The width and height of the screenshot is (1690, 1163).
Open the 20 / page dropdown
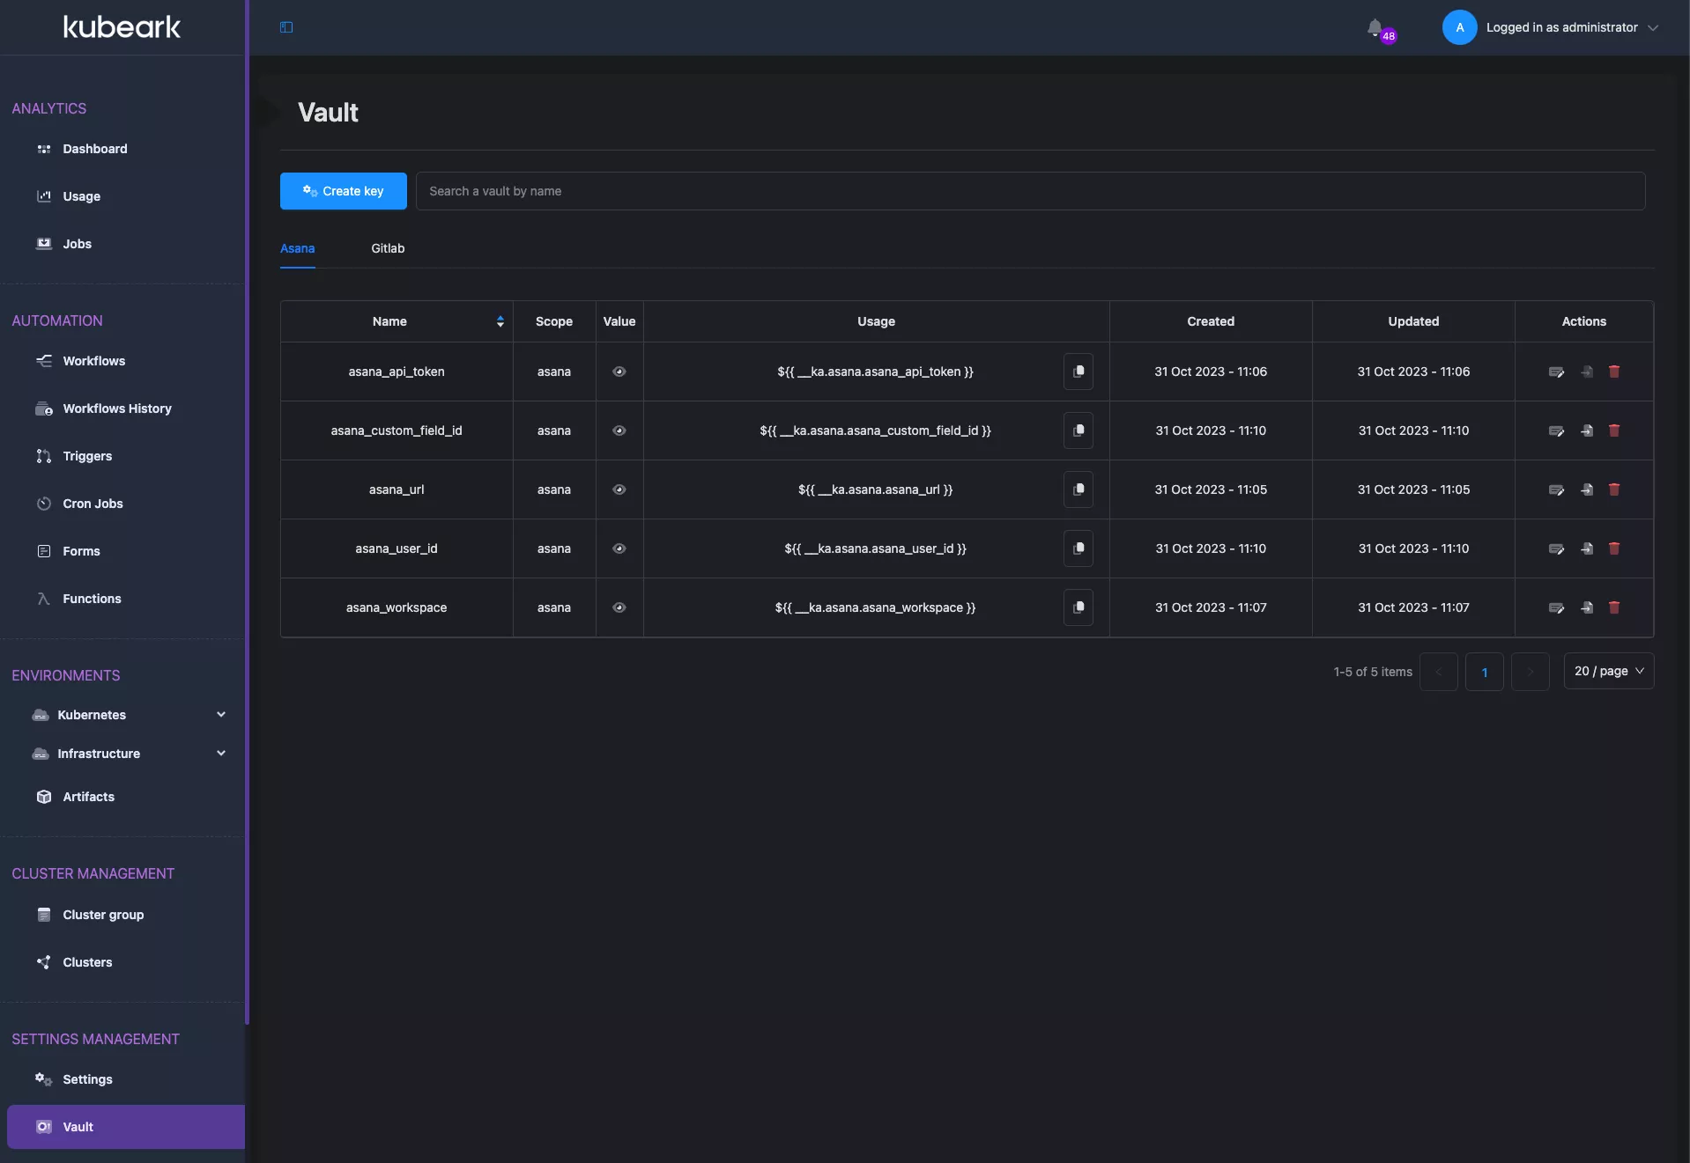pyautogui.click(x=1608, y=671)
